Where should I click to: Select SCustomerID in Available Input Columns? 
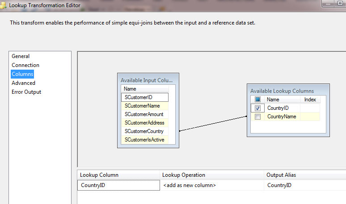point(145,97)
